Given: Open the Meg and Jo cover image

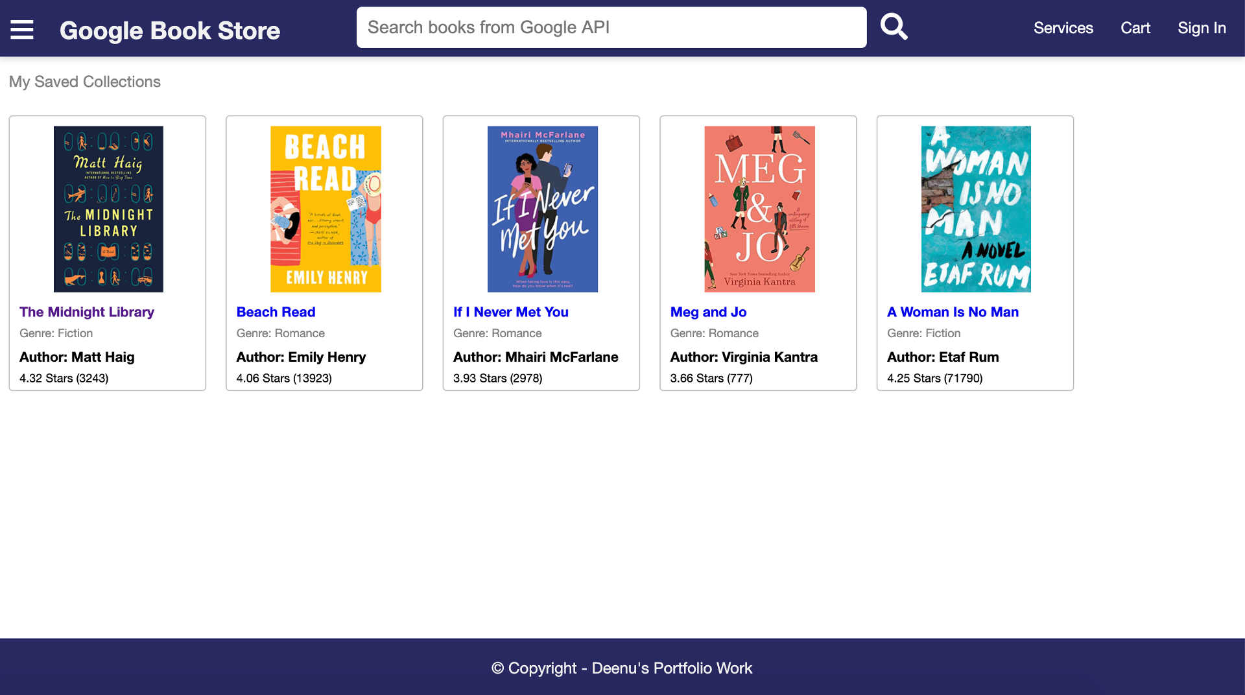Looking at the screenshot, I should pos(759,209).
